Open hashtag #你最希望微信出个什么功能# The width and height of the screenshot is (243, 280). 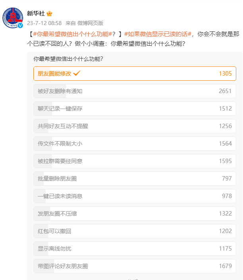[72, 34]
